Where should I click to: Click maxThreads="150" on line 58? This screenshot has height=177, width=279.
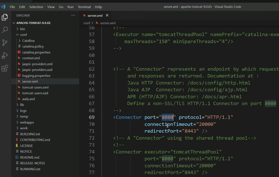pos(147,42)
